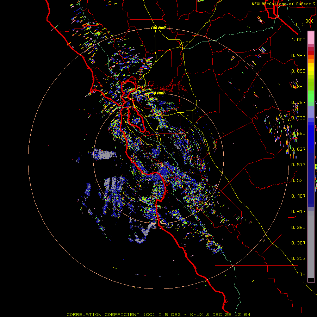Select the 0.627 scale value
The height and width of the screenshot is (317, 317).
(x=298, y=149)
